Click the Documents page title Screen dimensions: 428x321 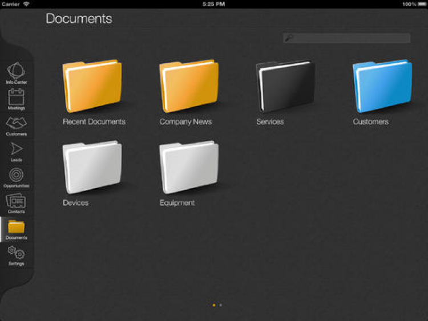click(79, 19)
